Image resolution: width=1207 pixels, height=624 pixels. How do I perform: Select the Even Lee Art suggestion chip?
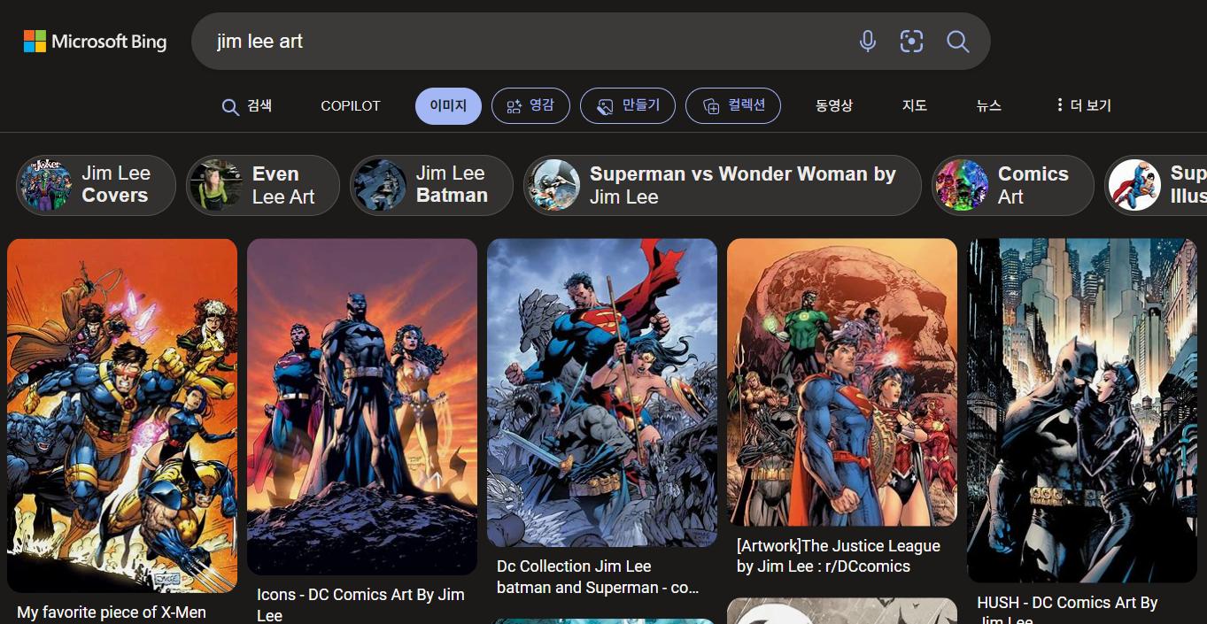[263, 185]
